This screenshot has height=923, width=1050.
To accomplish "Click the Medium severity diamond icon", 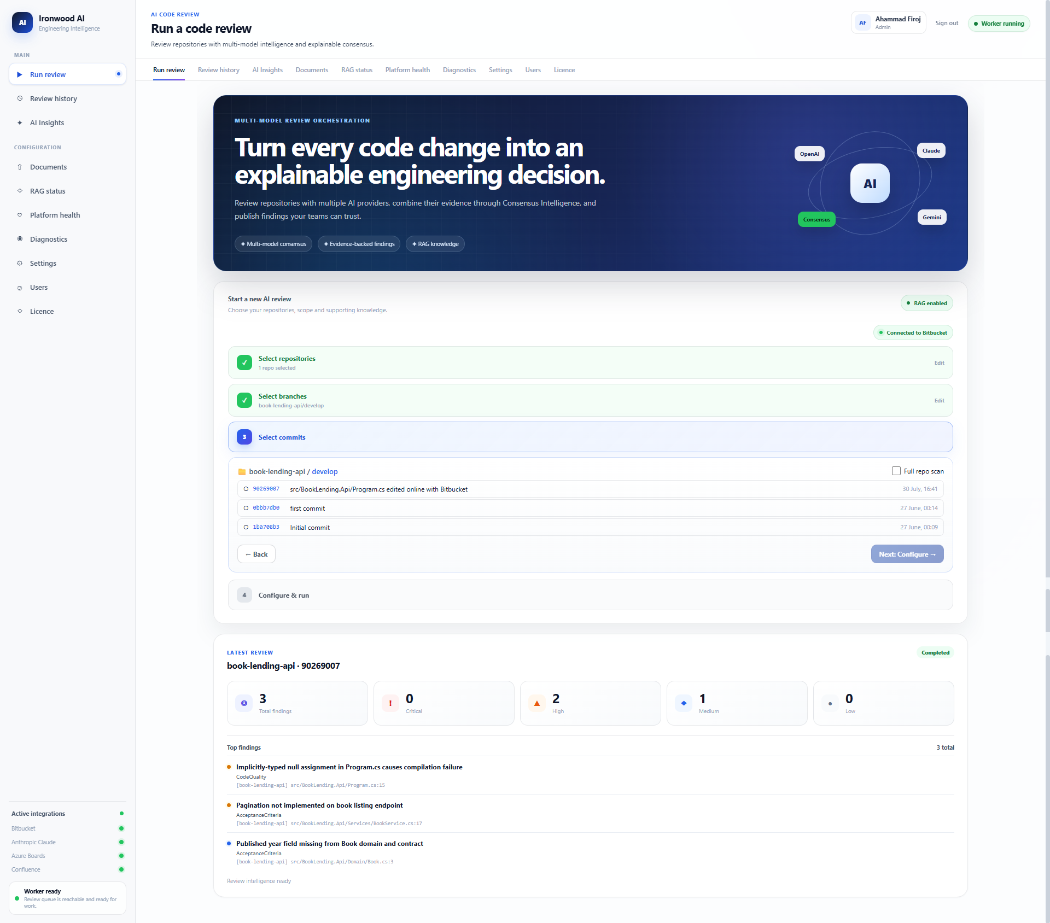I will [x=684, y=703].
